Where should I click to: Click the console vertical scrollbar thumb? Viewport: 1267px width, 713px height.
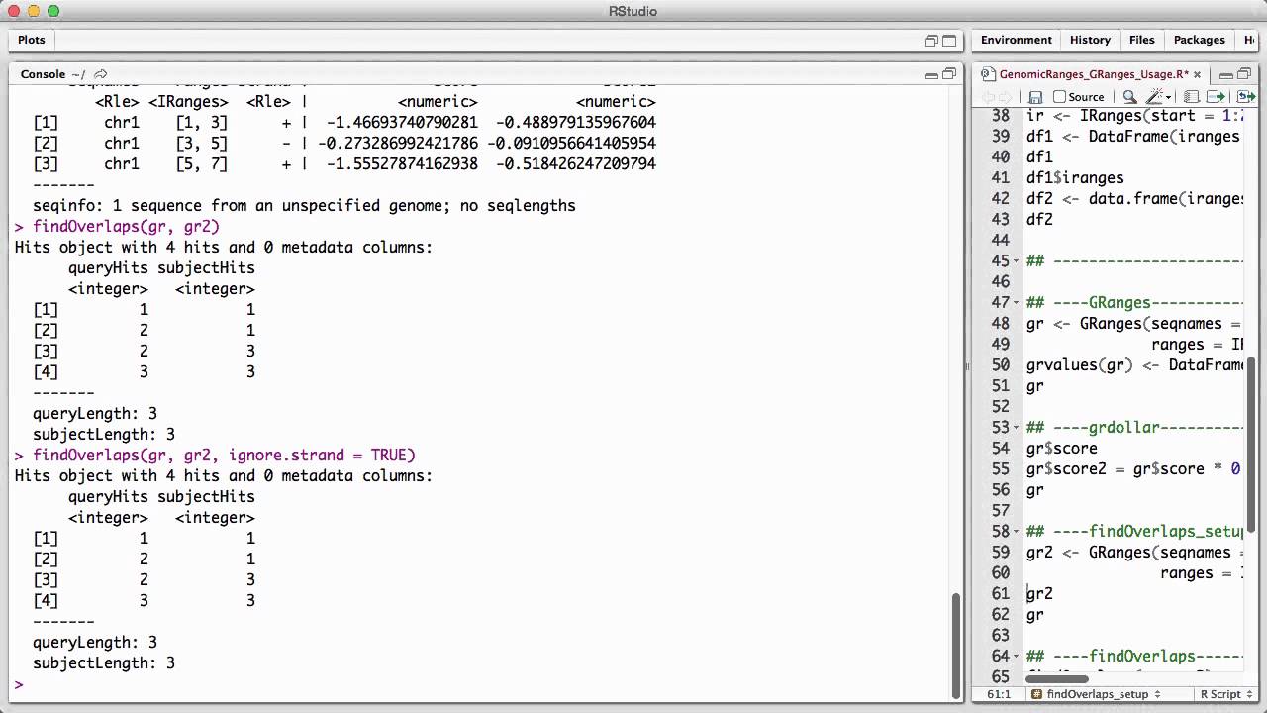pyautogui.click(x=956, y=645)
